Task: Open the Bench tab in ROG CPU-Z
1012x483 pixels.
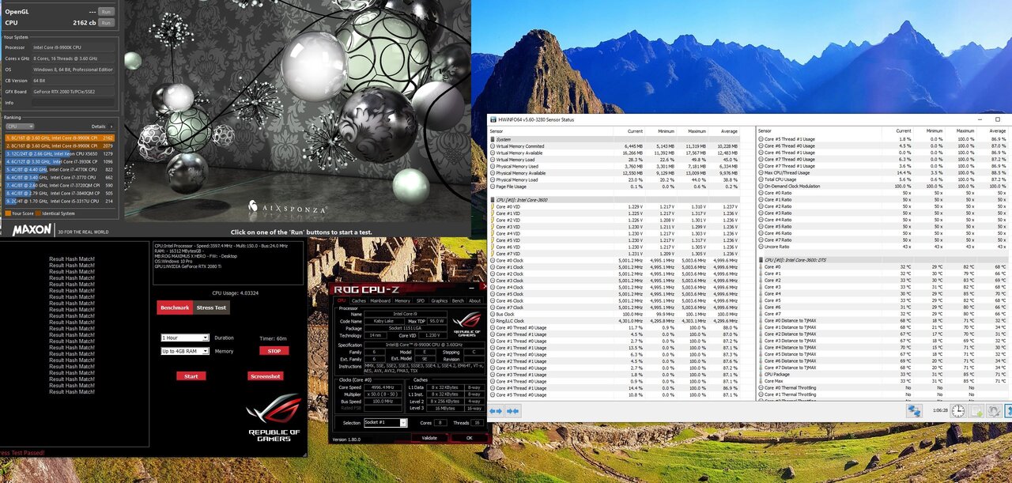Action: tap(458, 300)
